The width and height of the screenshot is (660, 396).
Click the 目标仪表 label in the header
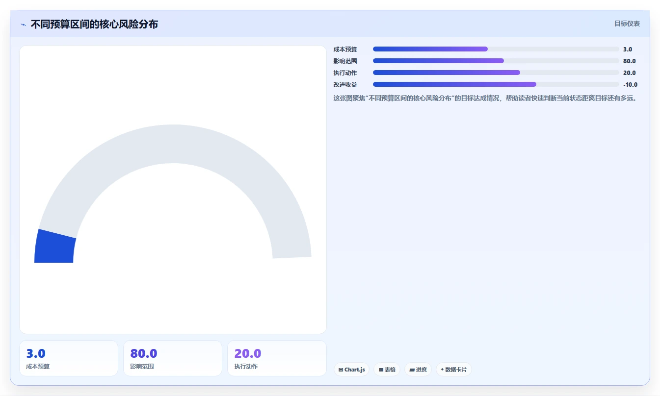pos(627,24)
